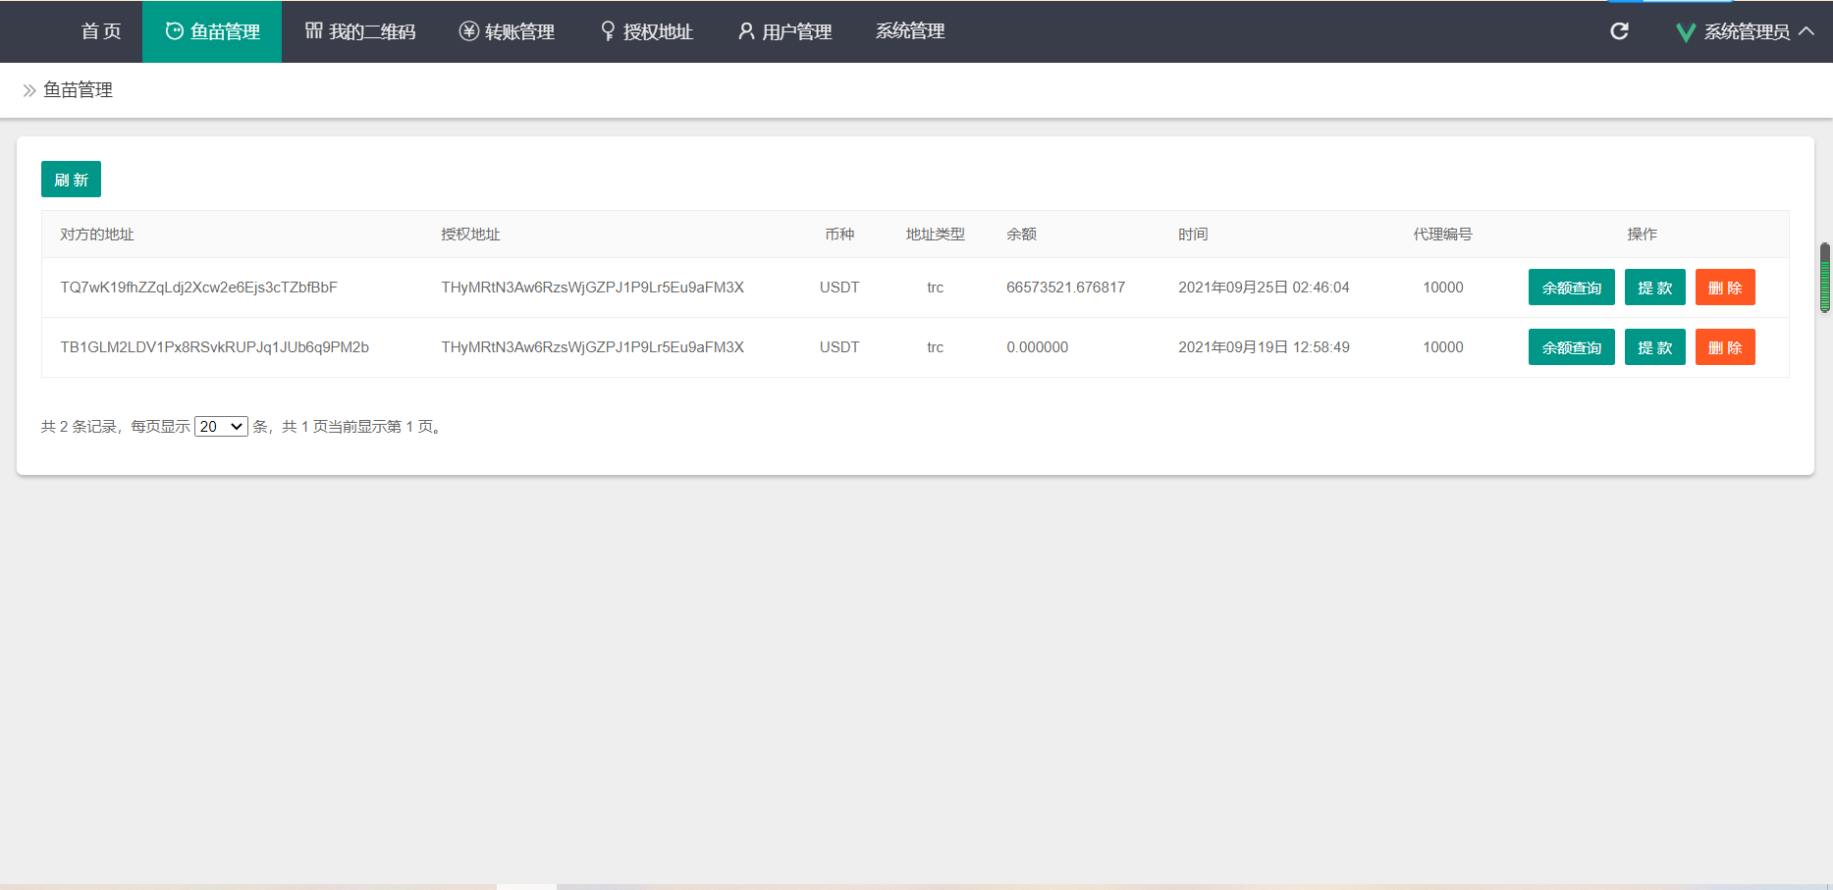The image size is (1833, 890).
Task: Expand the 系统管理员 account menu arrow
Action: point(1806,31)
